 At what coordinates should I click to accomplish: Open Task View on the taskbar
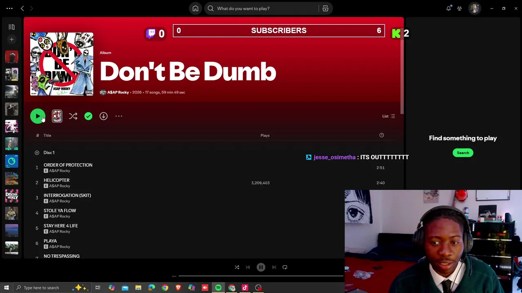pos(98,288)
